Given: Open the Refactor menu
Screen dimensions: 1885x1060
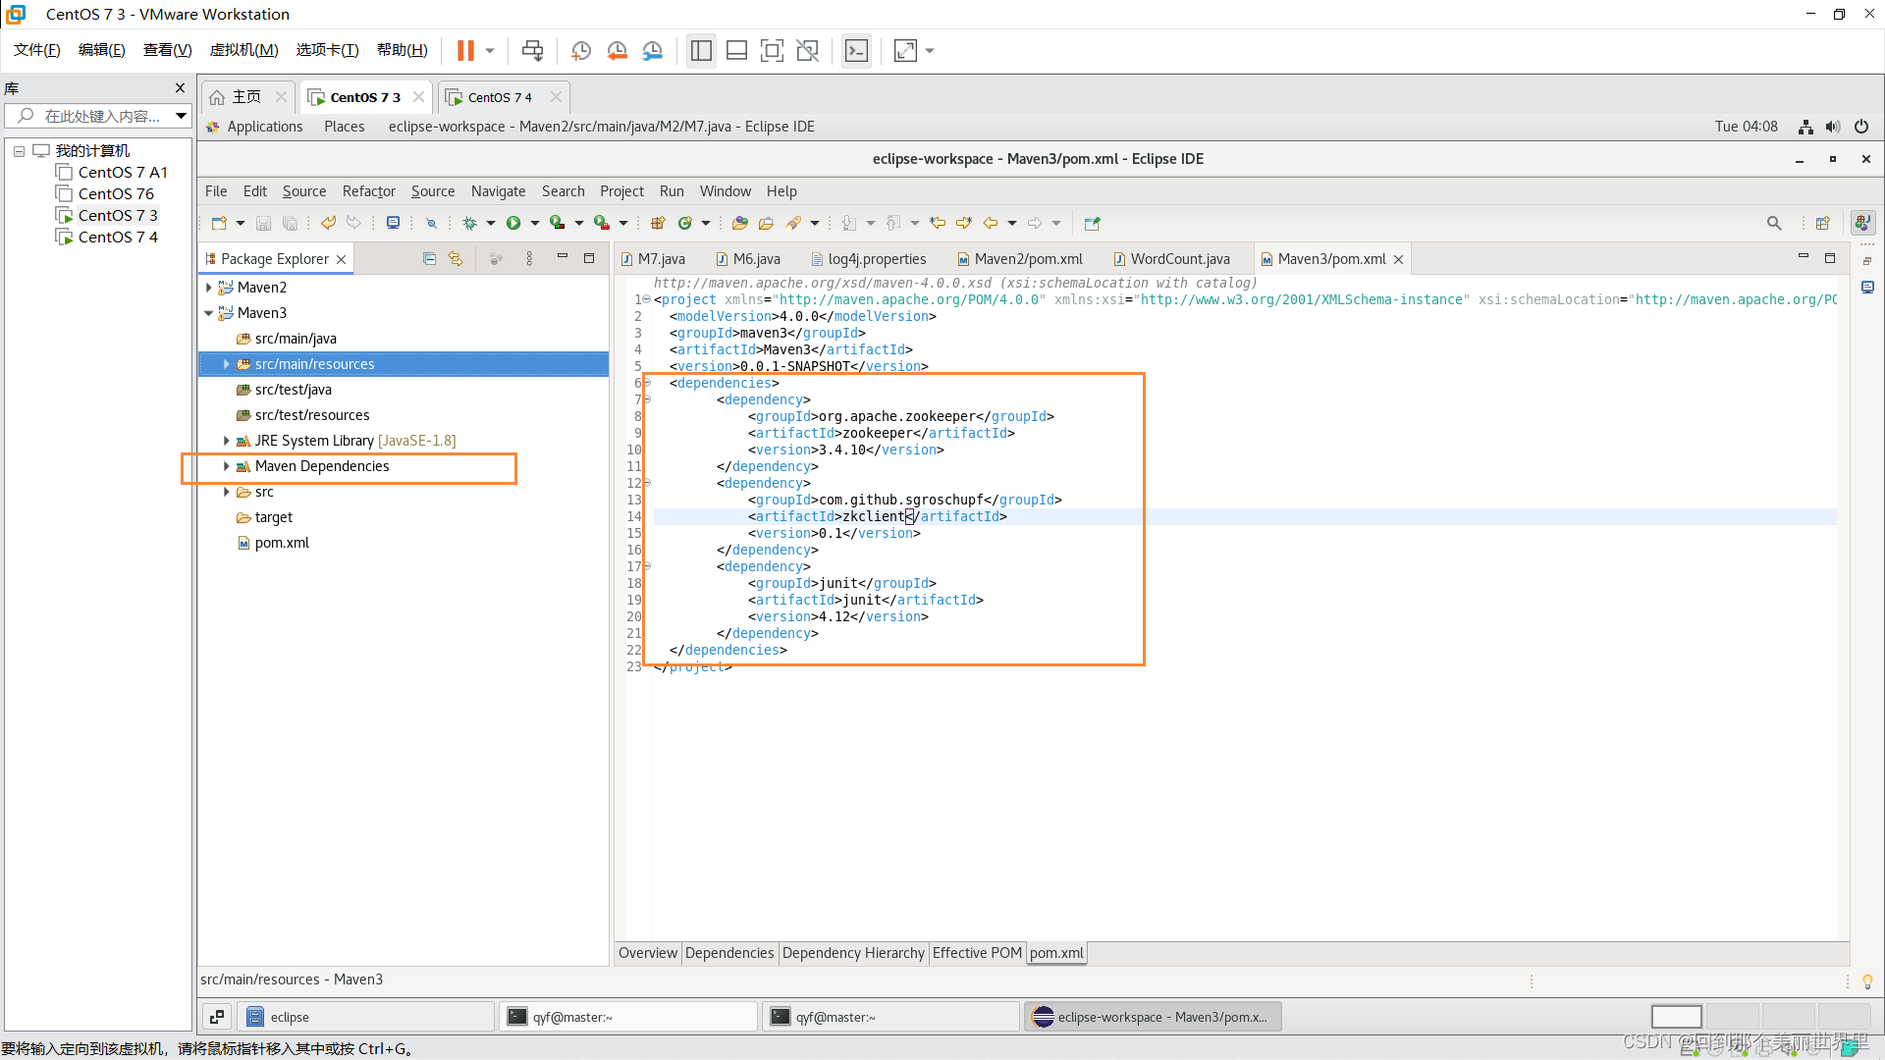Looking at the screenshot, I should click(368, 191).
